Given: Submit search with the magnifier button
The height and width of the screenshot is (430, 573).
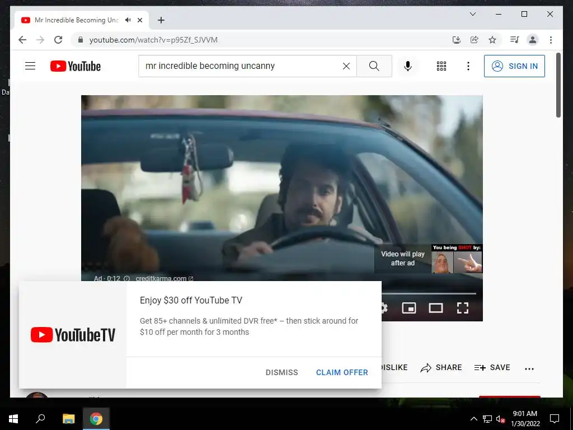Looking at the screenshot, I should 374,66.
